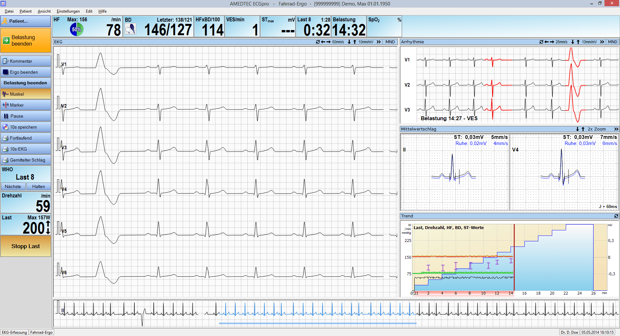
Task: Click the blue scroll bar under rhythm strip
Action: click(318, 323)
